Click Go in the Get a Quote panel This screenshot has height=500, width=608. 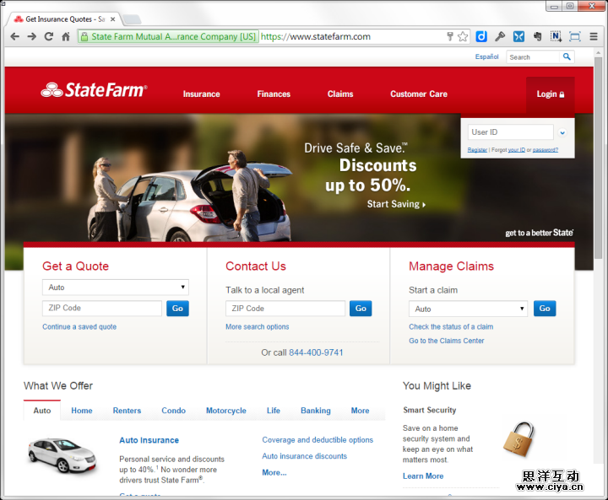pyautogui.click(x=177, y=309)
